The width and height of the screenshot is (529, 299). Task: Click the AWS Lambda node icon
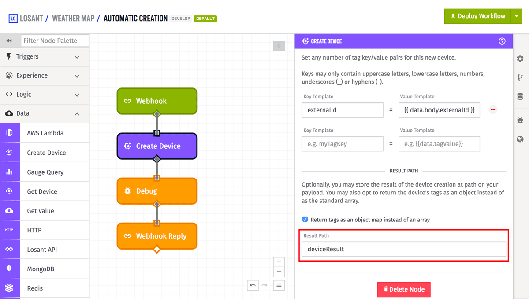click(x=9, y=133)
